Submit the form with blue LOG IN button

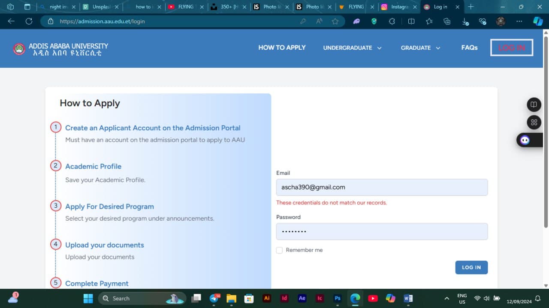point(471,267)
